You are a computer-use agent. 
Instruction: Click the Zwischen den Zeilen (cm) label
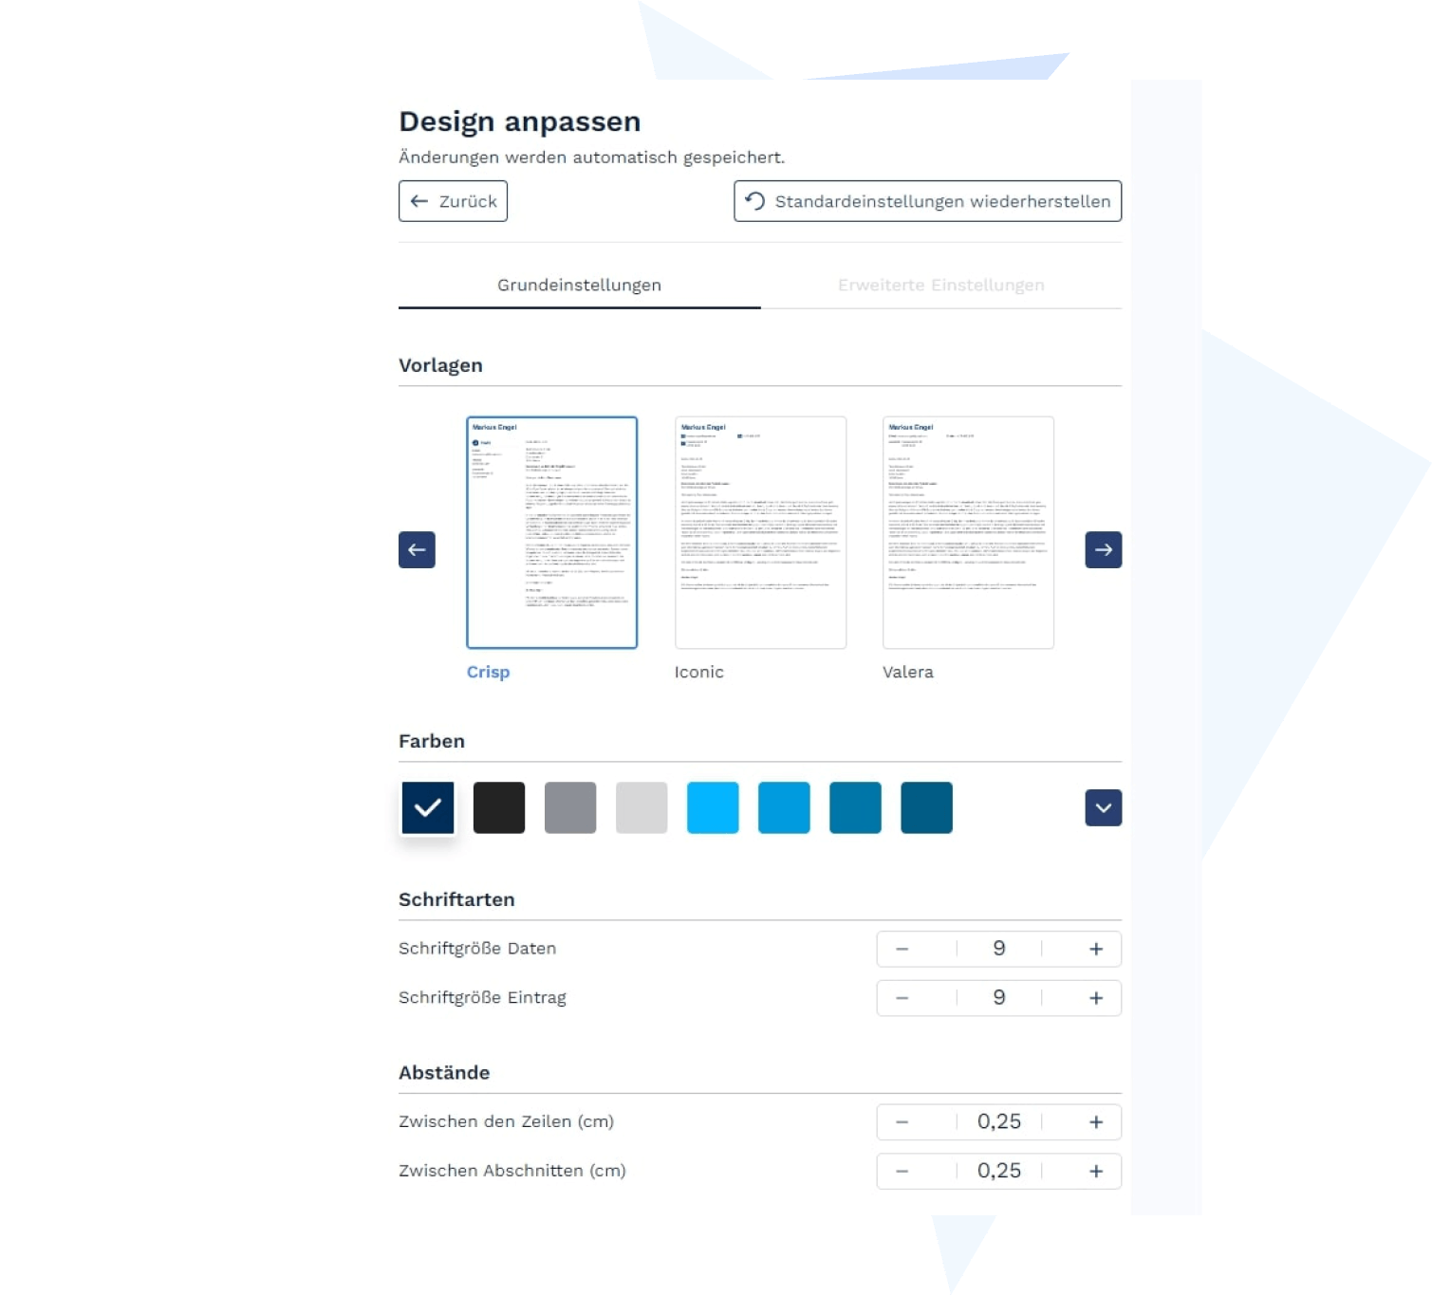tap(506, 1121)
